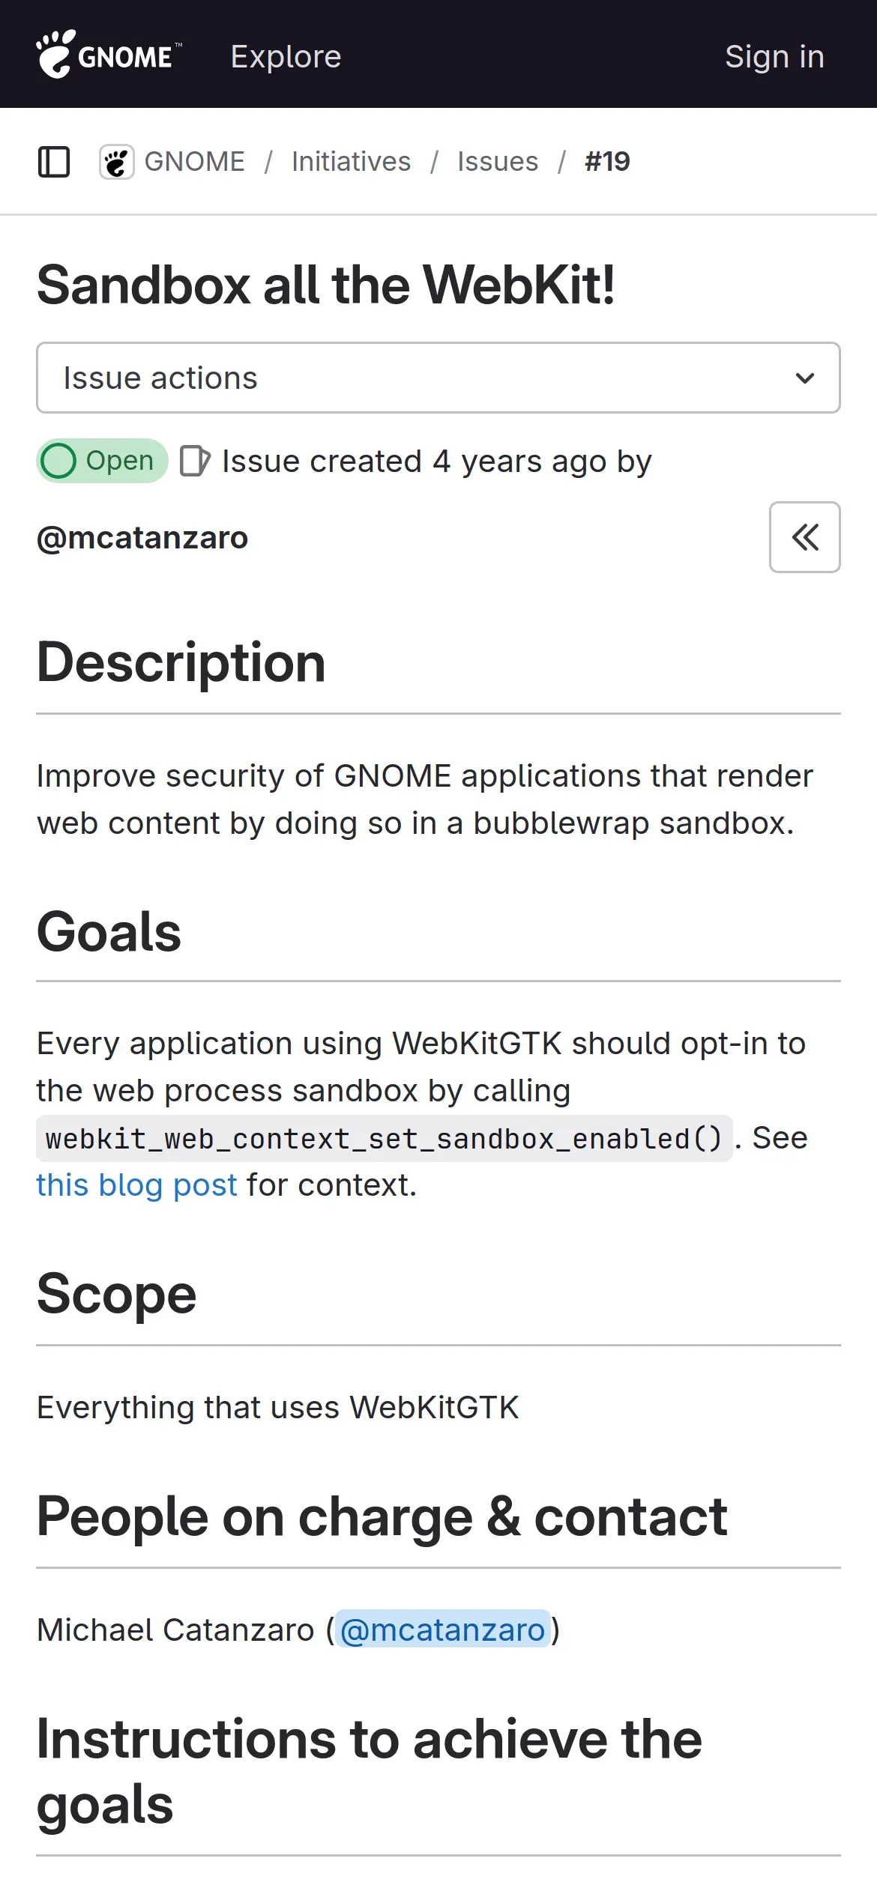The width and height of the screenshot is (877, 1897).
Task: Click Sign in
Action: point(774,56)
